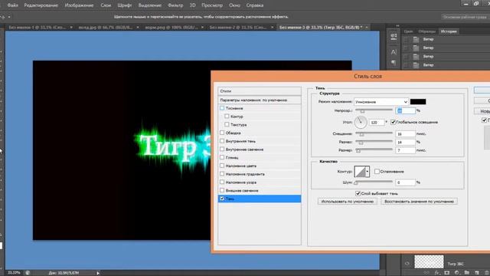Screen dimensions: 490x276
Task: Select Параметры наложения: по умолчанию row
Action: 260,100
